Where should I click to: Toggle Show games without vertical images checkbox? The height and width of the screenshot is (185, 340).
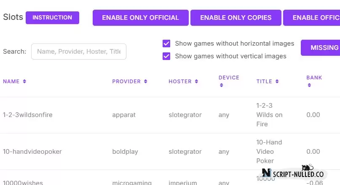pos(166,56)
